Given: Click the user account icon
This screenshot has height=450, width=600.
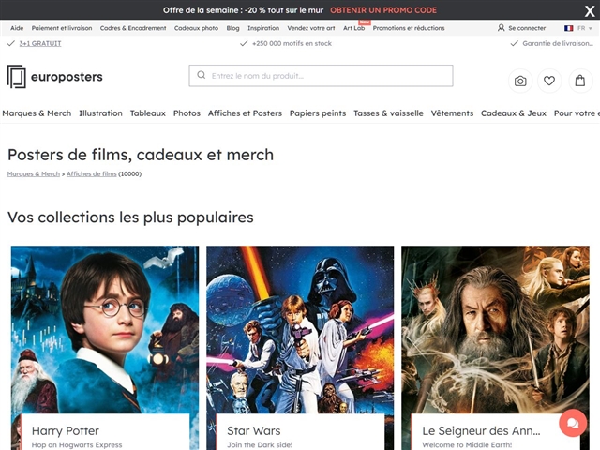Looking at the screenshot, I should coord(501,28).
